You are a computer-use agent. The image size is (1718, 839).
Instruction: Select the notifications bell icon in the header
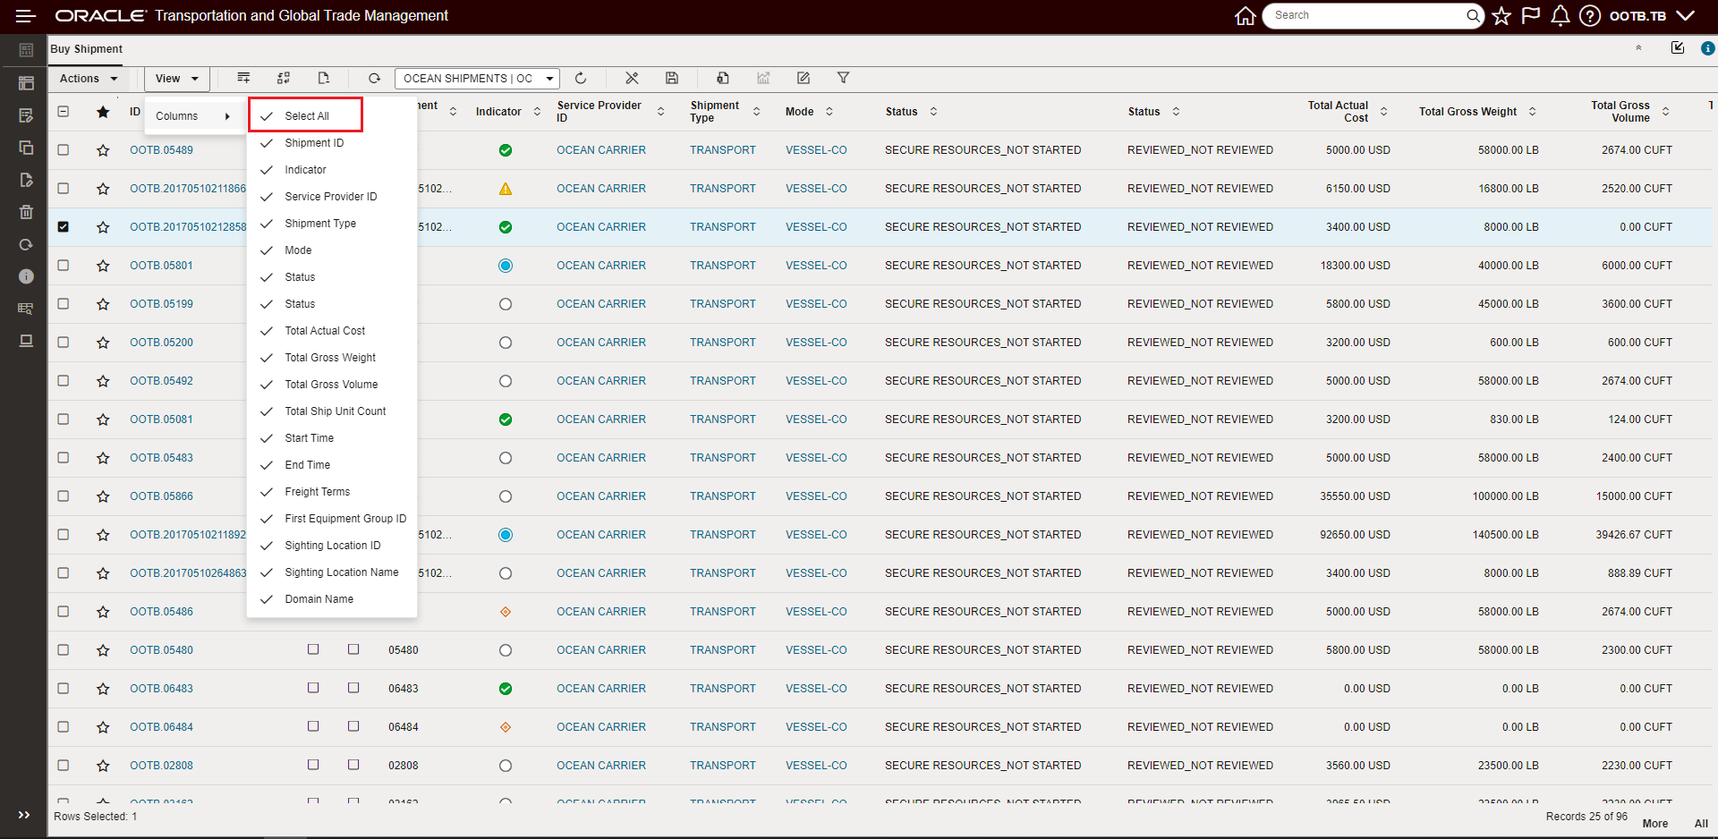1560,15
